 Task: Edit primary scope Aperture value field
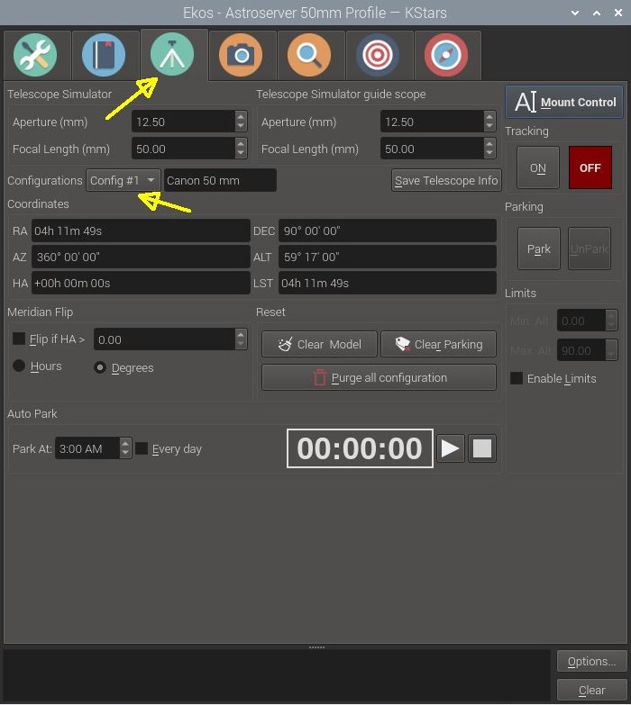tap(184, 122)
